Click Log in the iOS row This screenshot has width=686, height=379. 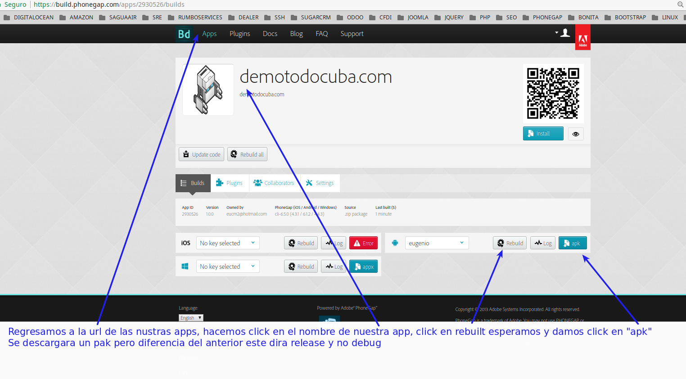point(334,243)
